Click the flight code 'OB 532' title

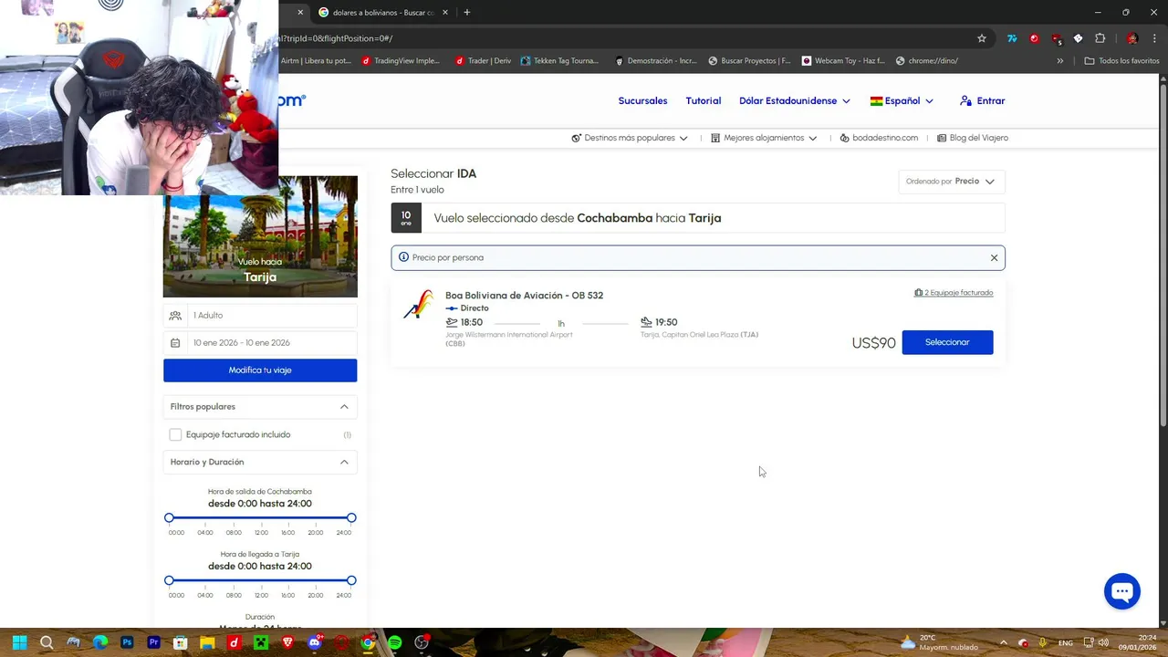(x=524, y=296)
